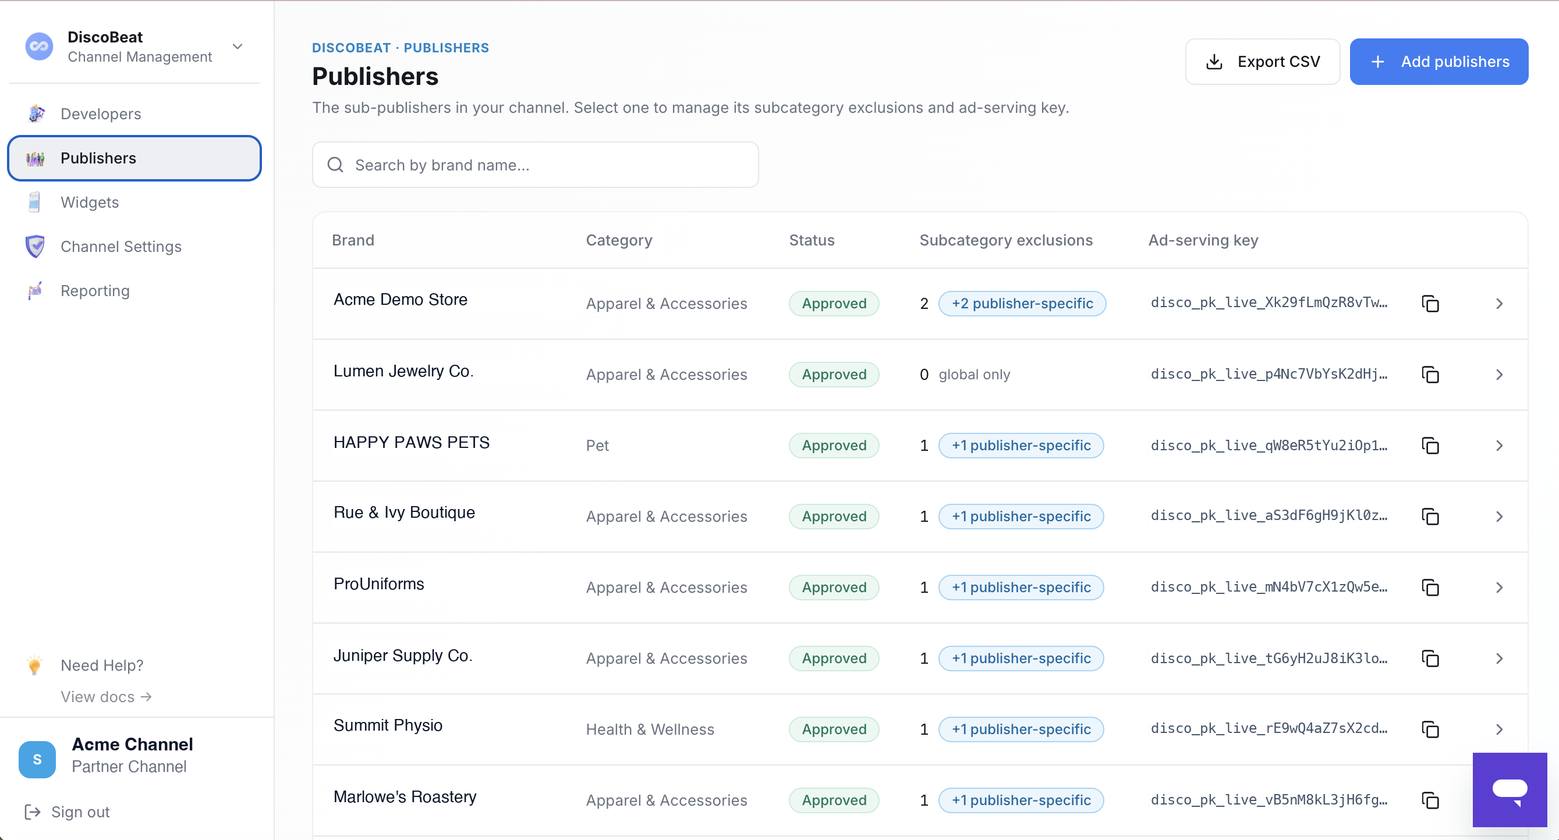1559x840 pixels.
Task: Copy the ProUniforms ad-serving key
Action: [x=1430, y=587]
